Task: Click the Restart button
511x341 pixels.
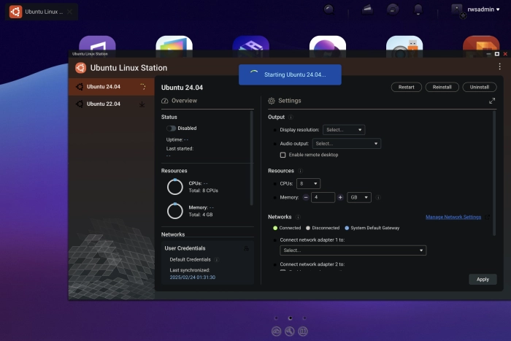Action: pos(407,87)
